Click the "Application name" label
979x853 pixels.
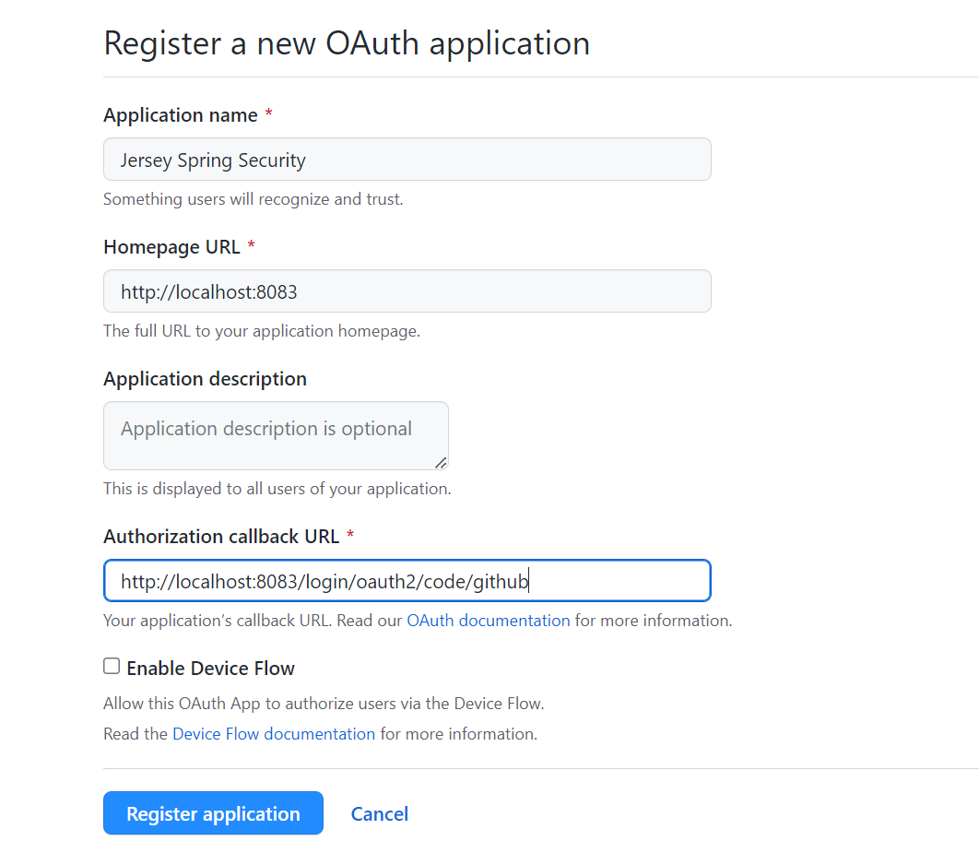[181, 115]
